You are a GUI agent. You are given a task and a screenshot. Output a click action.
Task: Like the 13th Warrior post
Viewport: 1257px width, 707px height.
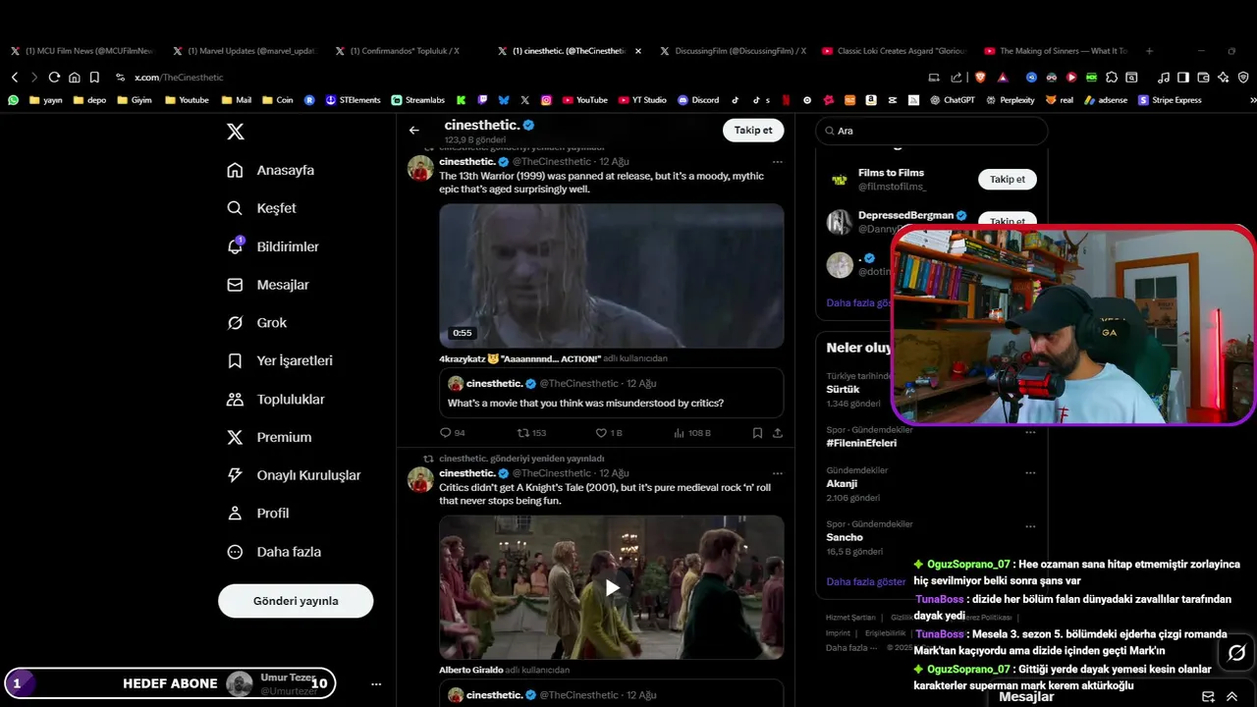click(x=609, y=433)
